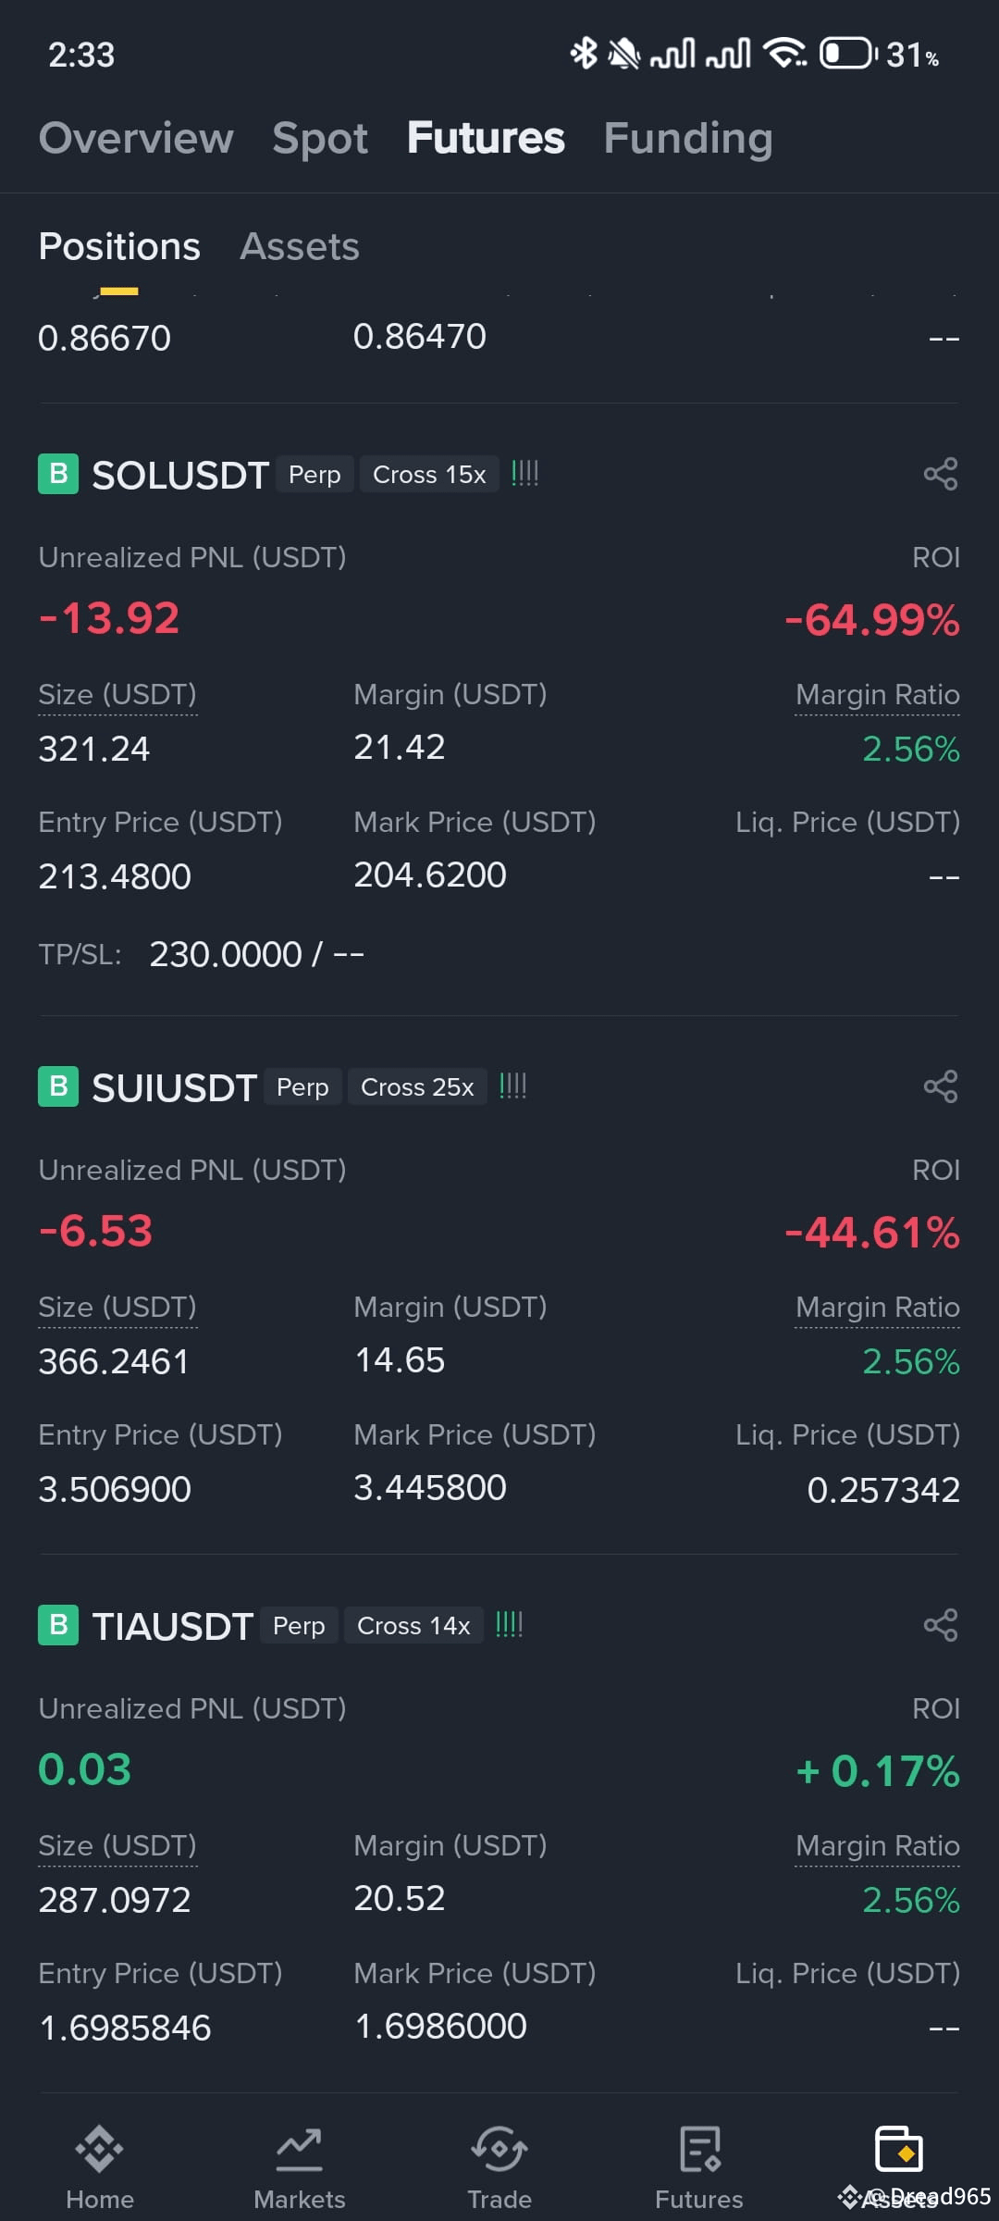Open Trade from bottom navigation
This screenshot has width=999, height=2221.
(499, 2168)
